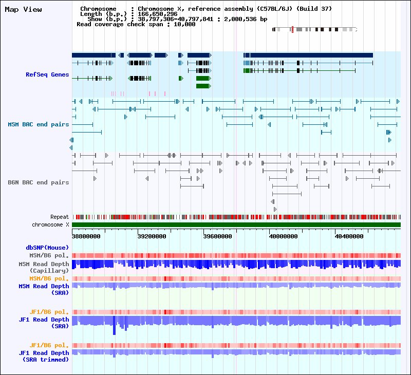The width and height of the screenshot is (411, 375).
Task: Click the second orange JF1/B6 pol. label
Action: tap(49, 345)
